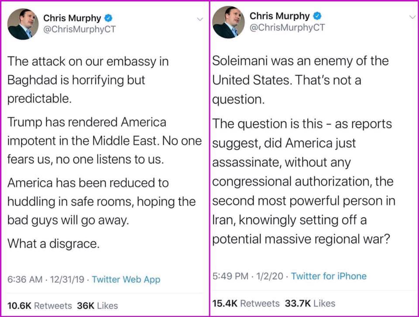View the 15.4K Retweets list

coord(246,303)
